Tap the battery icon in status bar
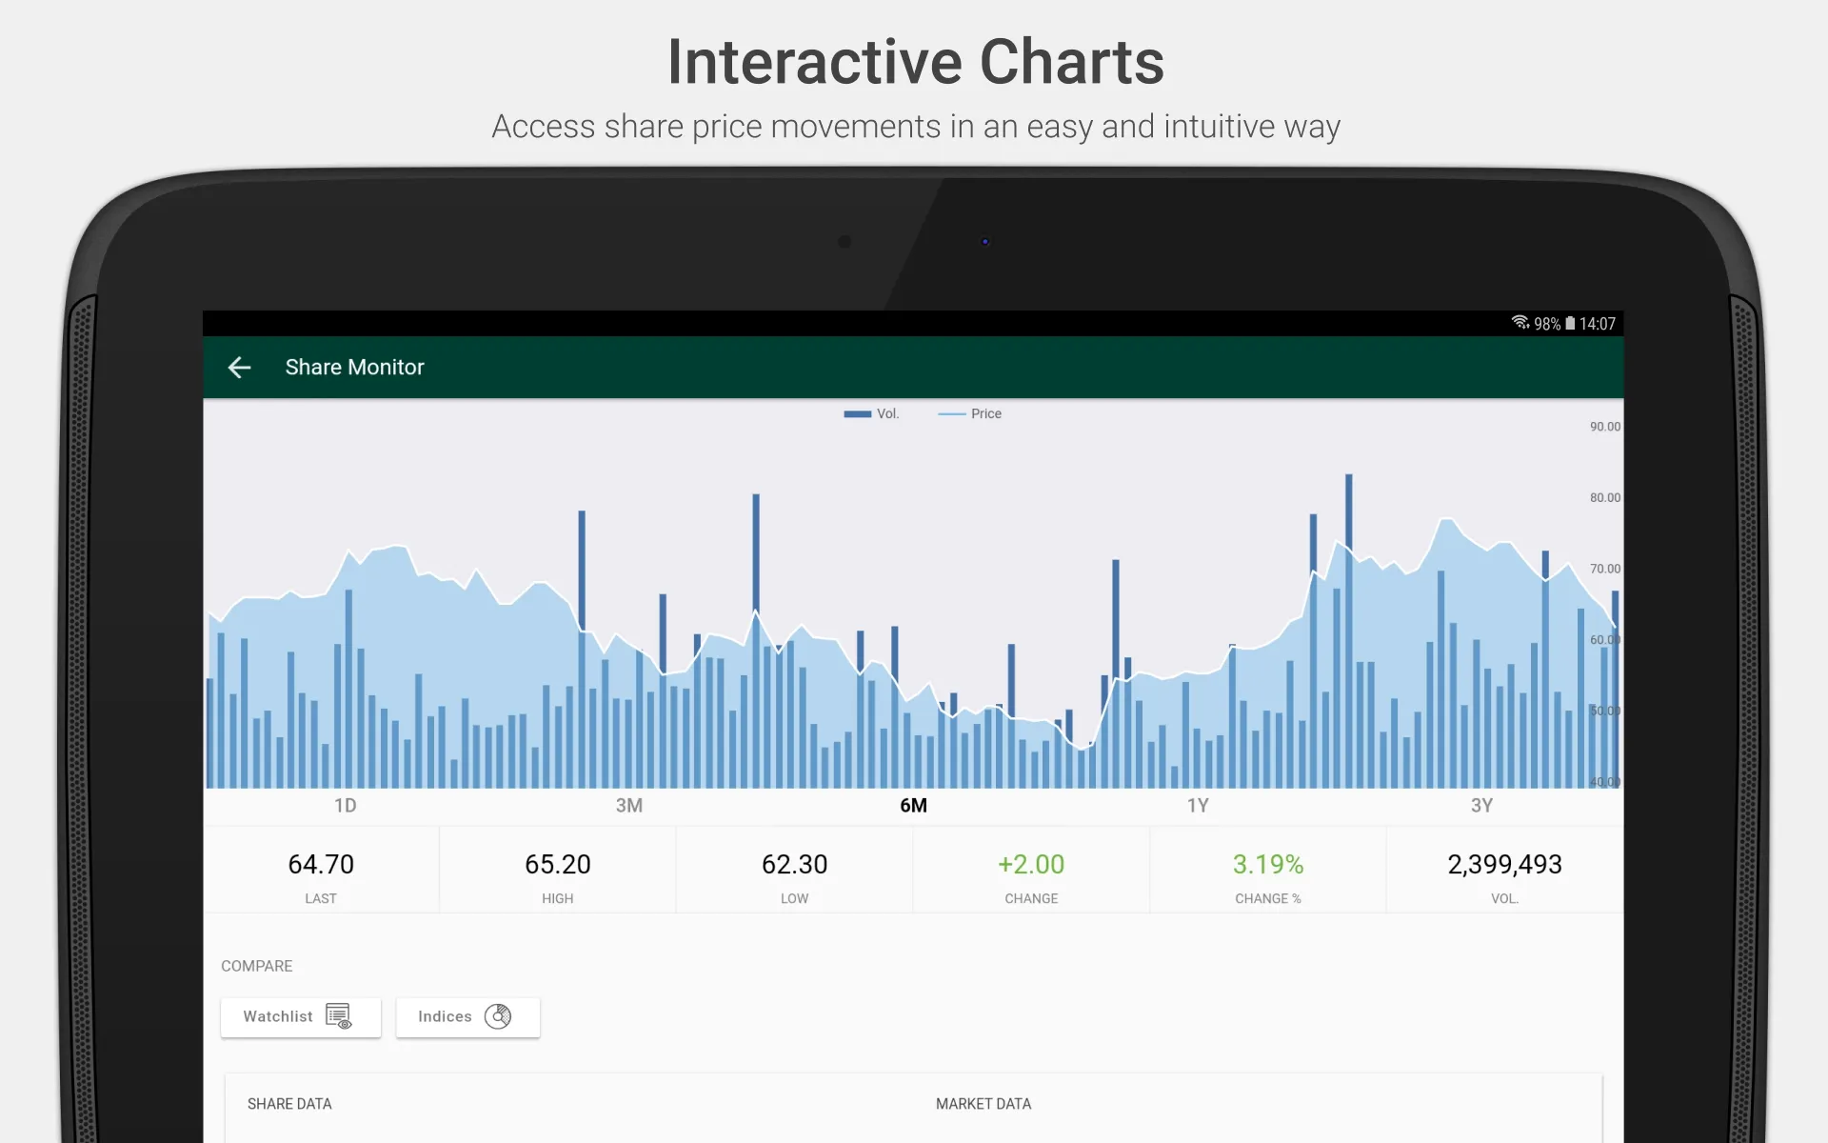 point(1570,324)
